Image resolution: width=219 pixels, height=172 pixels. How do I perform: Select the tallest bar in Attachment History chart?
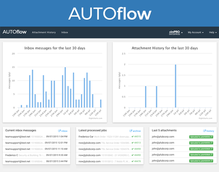176,86
